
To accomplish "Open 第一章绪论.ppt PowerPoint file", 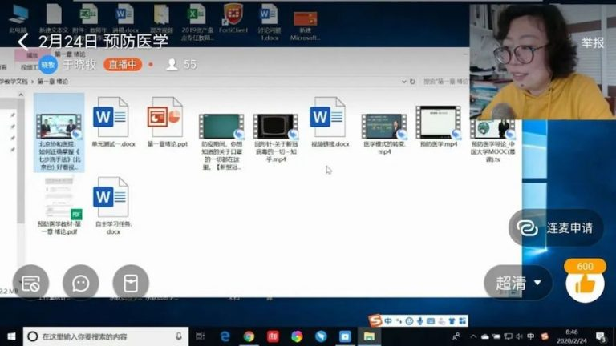I will pos(164,119).
